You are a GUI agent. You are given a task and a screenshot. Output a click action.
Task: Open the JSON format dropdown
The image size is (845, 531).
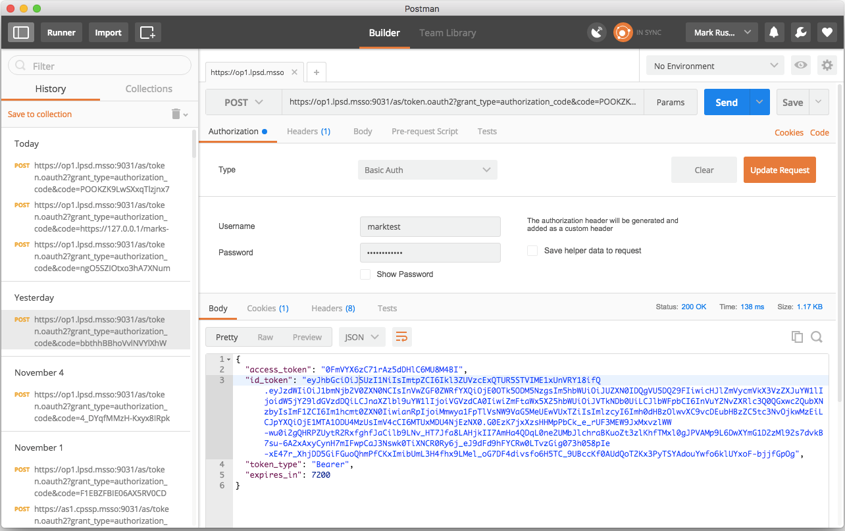pos(362,337)
